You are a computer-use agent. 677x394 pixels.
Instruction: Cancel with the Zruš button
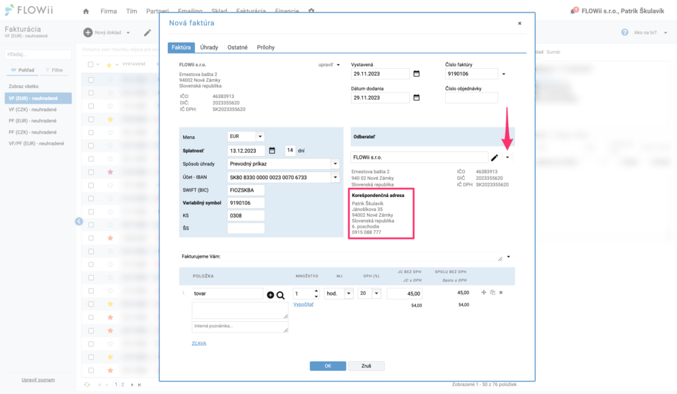(366, 366)
